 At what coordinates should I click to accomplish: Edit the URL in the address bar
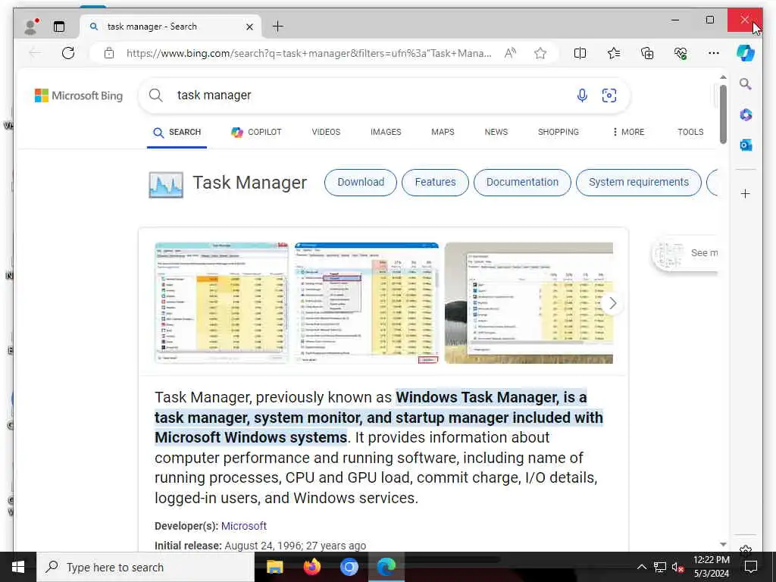coord(309,53)
